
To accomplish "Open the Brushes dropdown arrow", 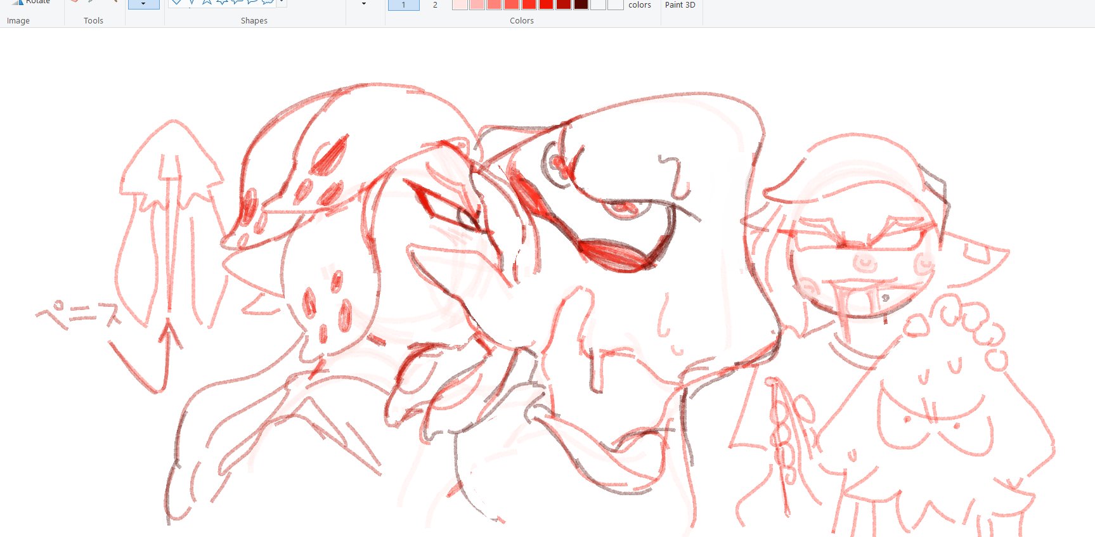I will pyautogui.click(x=143, y=4).
